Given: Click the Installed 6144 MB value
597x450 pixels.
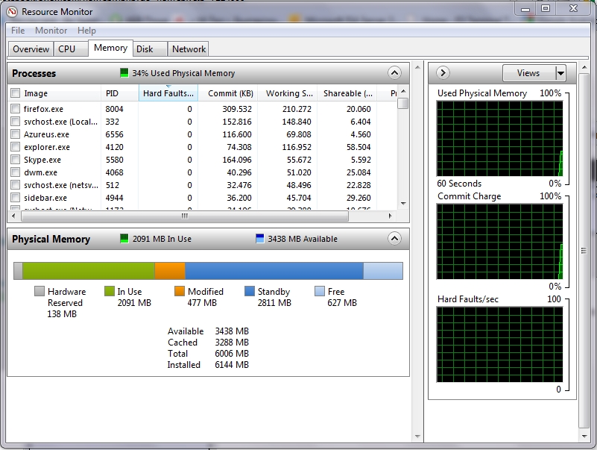Looking at the screenshot, I should pos(232,365).
